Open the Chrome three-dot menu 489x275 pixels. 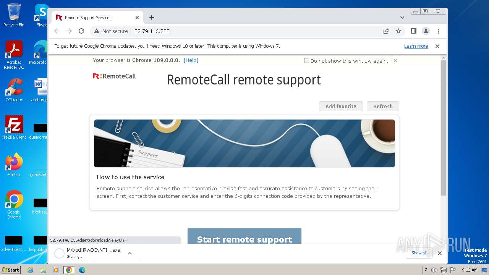click(x=438, y=31)
